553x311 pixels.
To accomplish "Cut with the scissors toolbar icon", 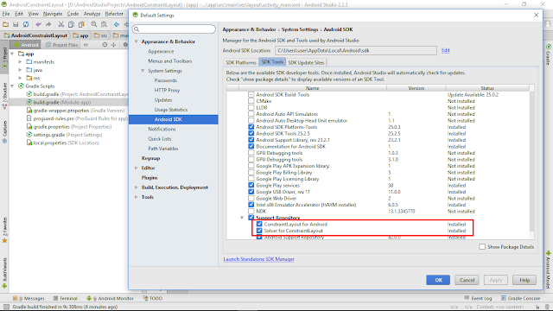I will 61,24.
